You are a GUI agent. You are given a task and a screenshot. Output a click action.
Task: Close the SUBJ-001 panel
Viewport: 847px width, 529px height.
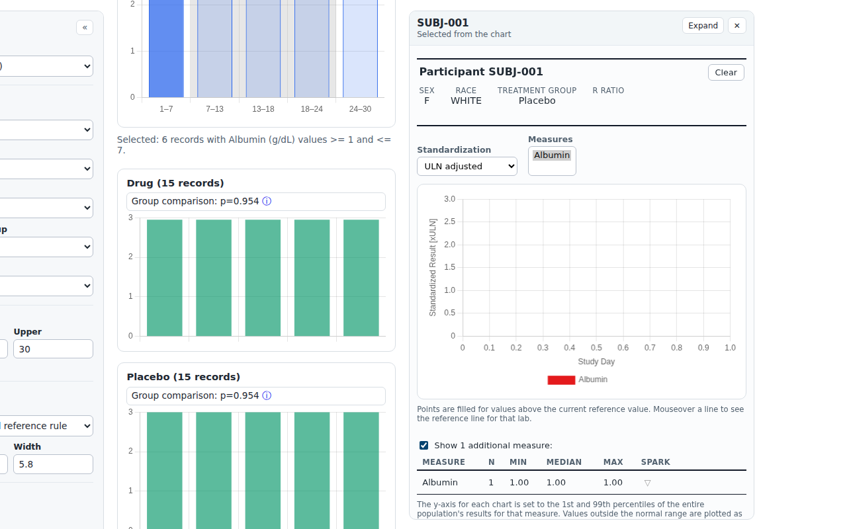pyautogui.click(x=736, y=26)
